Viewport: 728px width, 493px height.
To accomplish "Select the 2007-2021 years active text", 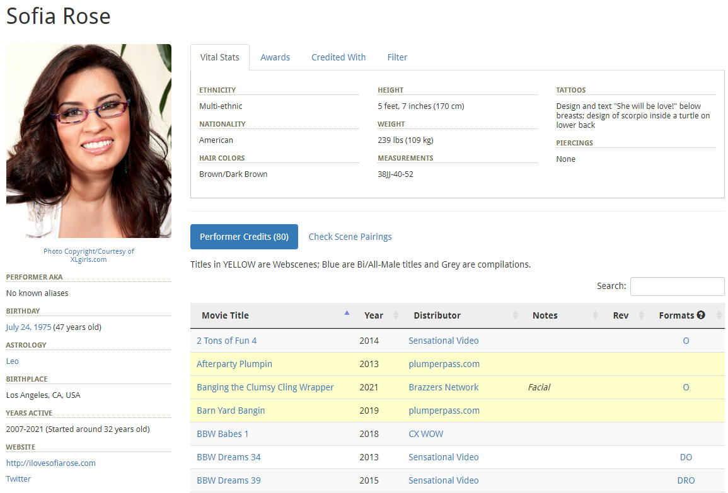I will click(78, 429).
